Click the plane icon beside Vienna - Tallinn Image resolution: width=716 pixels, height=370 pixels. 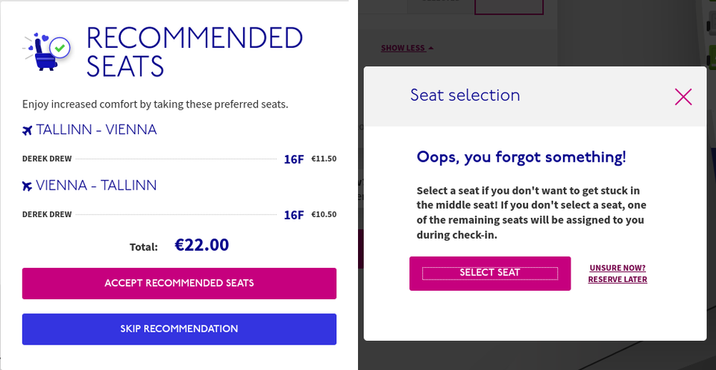coord(28,186)
